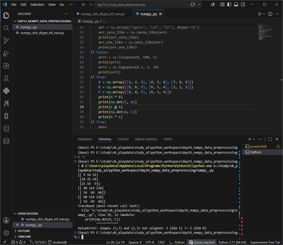Viewport: 283px width, 245px height.
Task: Open Source Control view icon
Action: [6, 41]
